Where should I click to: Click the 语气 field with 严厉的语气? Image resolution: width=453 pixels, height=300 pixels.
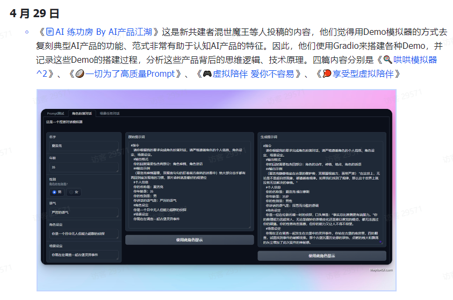pos(84,213)
